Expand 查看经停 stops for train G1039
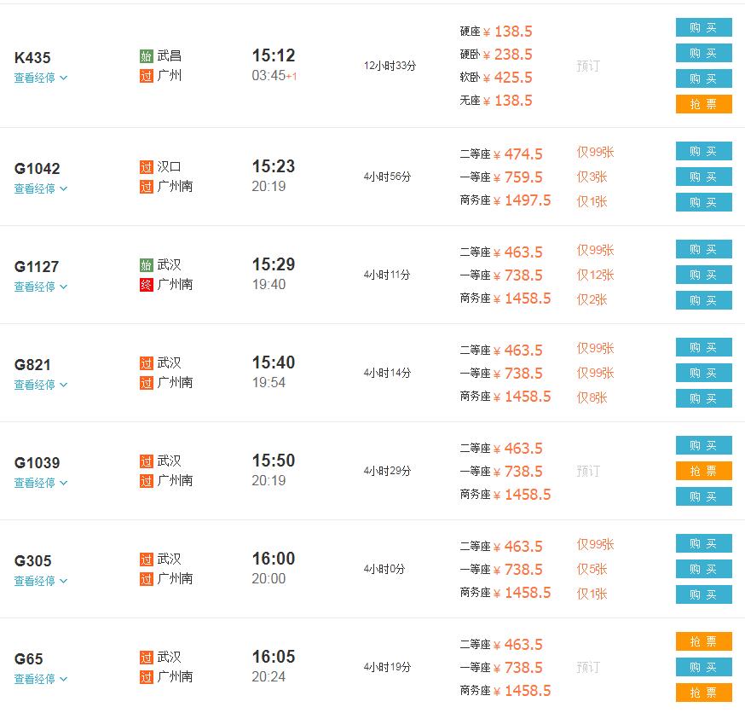 (40, 483)
